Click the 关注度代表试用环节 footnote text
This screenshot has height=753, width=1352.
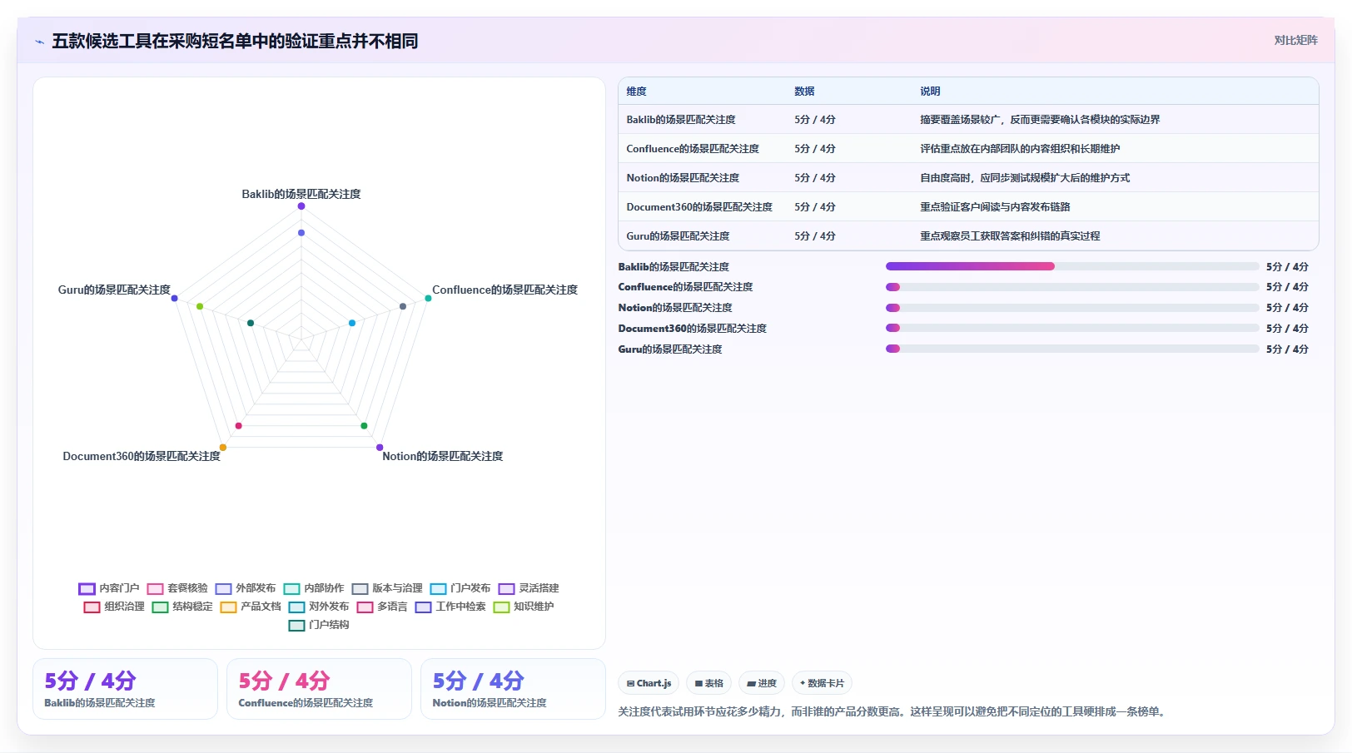pos(892,712)
